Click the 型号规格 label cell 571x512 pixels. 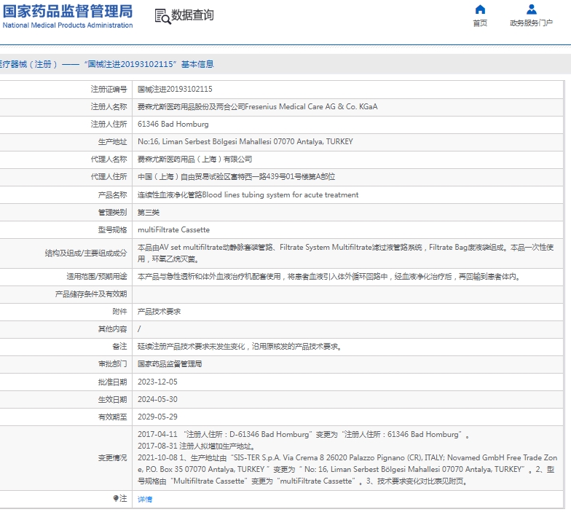(112, 230)
